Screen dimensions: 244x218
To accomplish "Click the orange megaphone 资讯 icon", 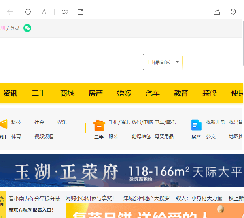I will [x=4, y=124].
